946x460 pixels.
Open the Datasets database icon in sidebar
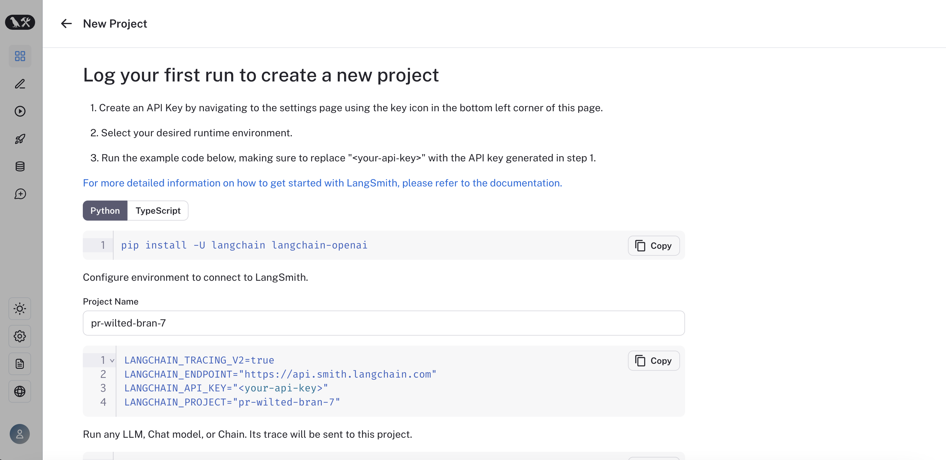[20, 166]
